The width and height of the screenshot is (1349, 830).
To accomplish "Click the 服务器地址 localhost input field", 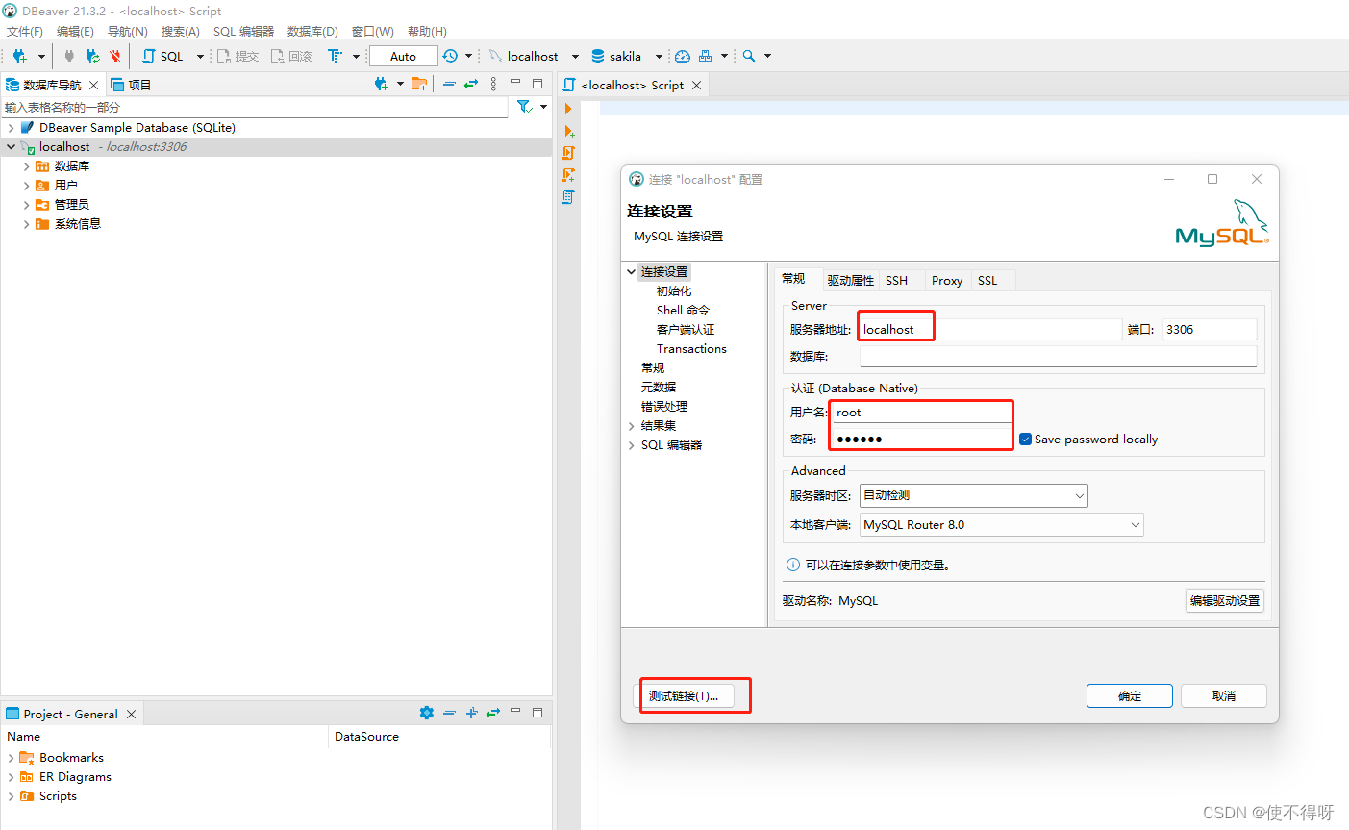I will pyautogui.click(x=990, y=329).
